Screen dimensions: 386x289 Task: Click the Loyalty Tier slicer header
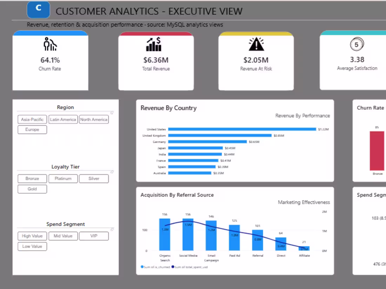[66, 167]
